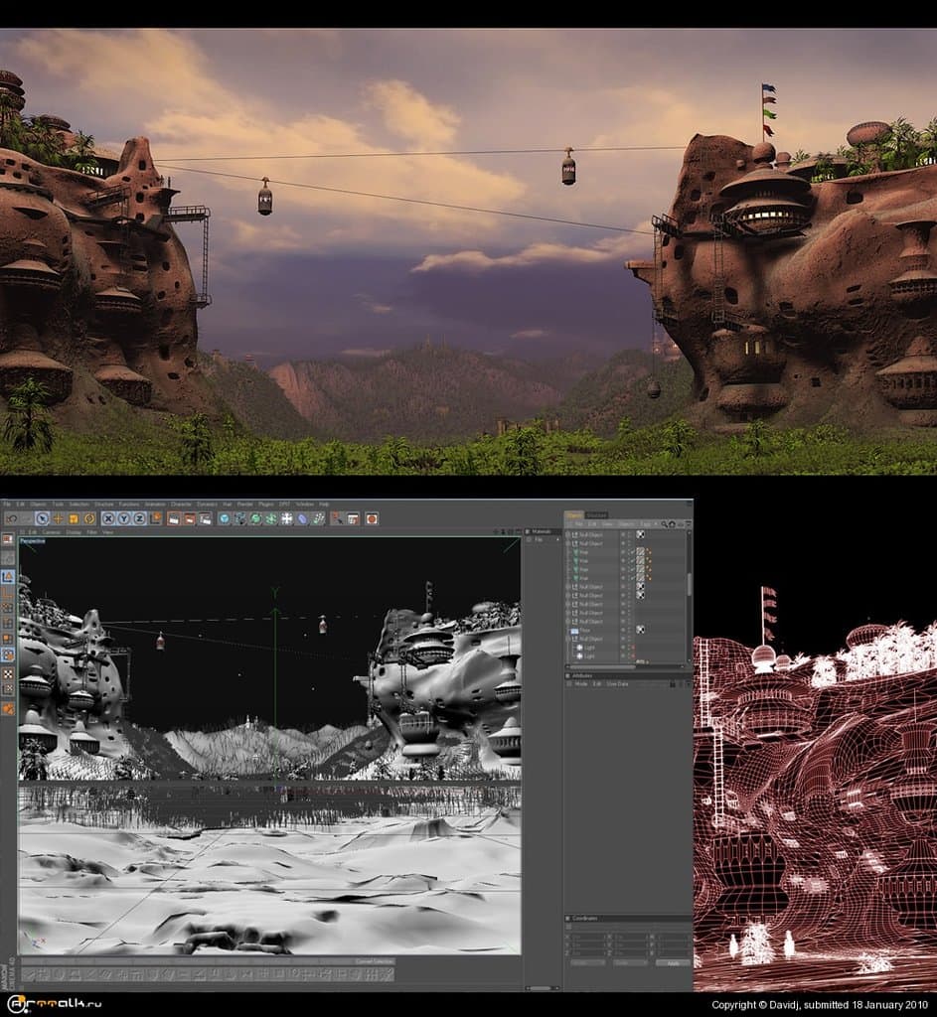
Task: Select the Floor object in Object Manager
Action: [x=583, y=630]
